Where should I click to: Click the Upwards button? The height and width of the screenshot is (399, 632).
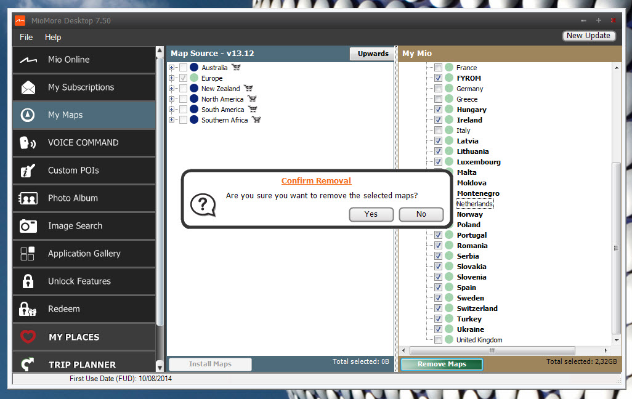tap(373, 54)
